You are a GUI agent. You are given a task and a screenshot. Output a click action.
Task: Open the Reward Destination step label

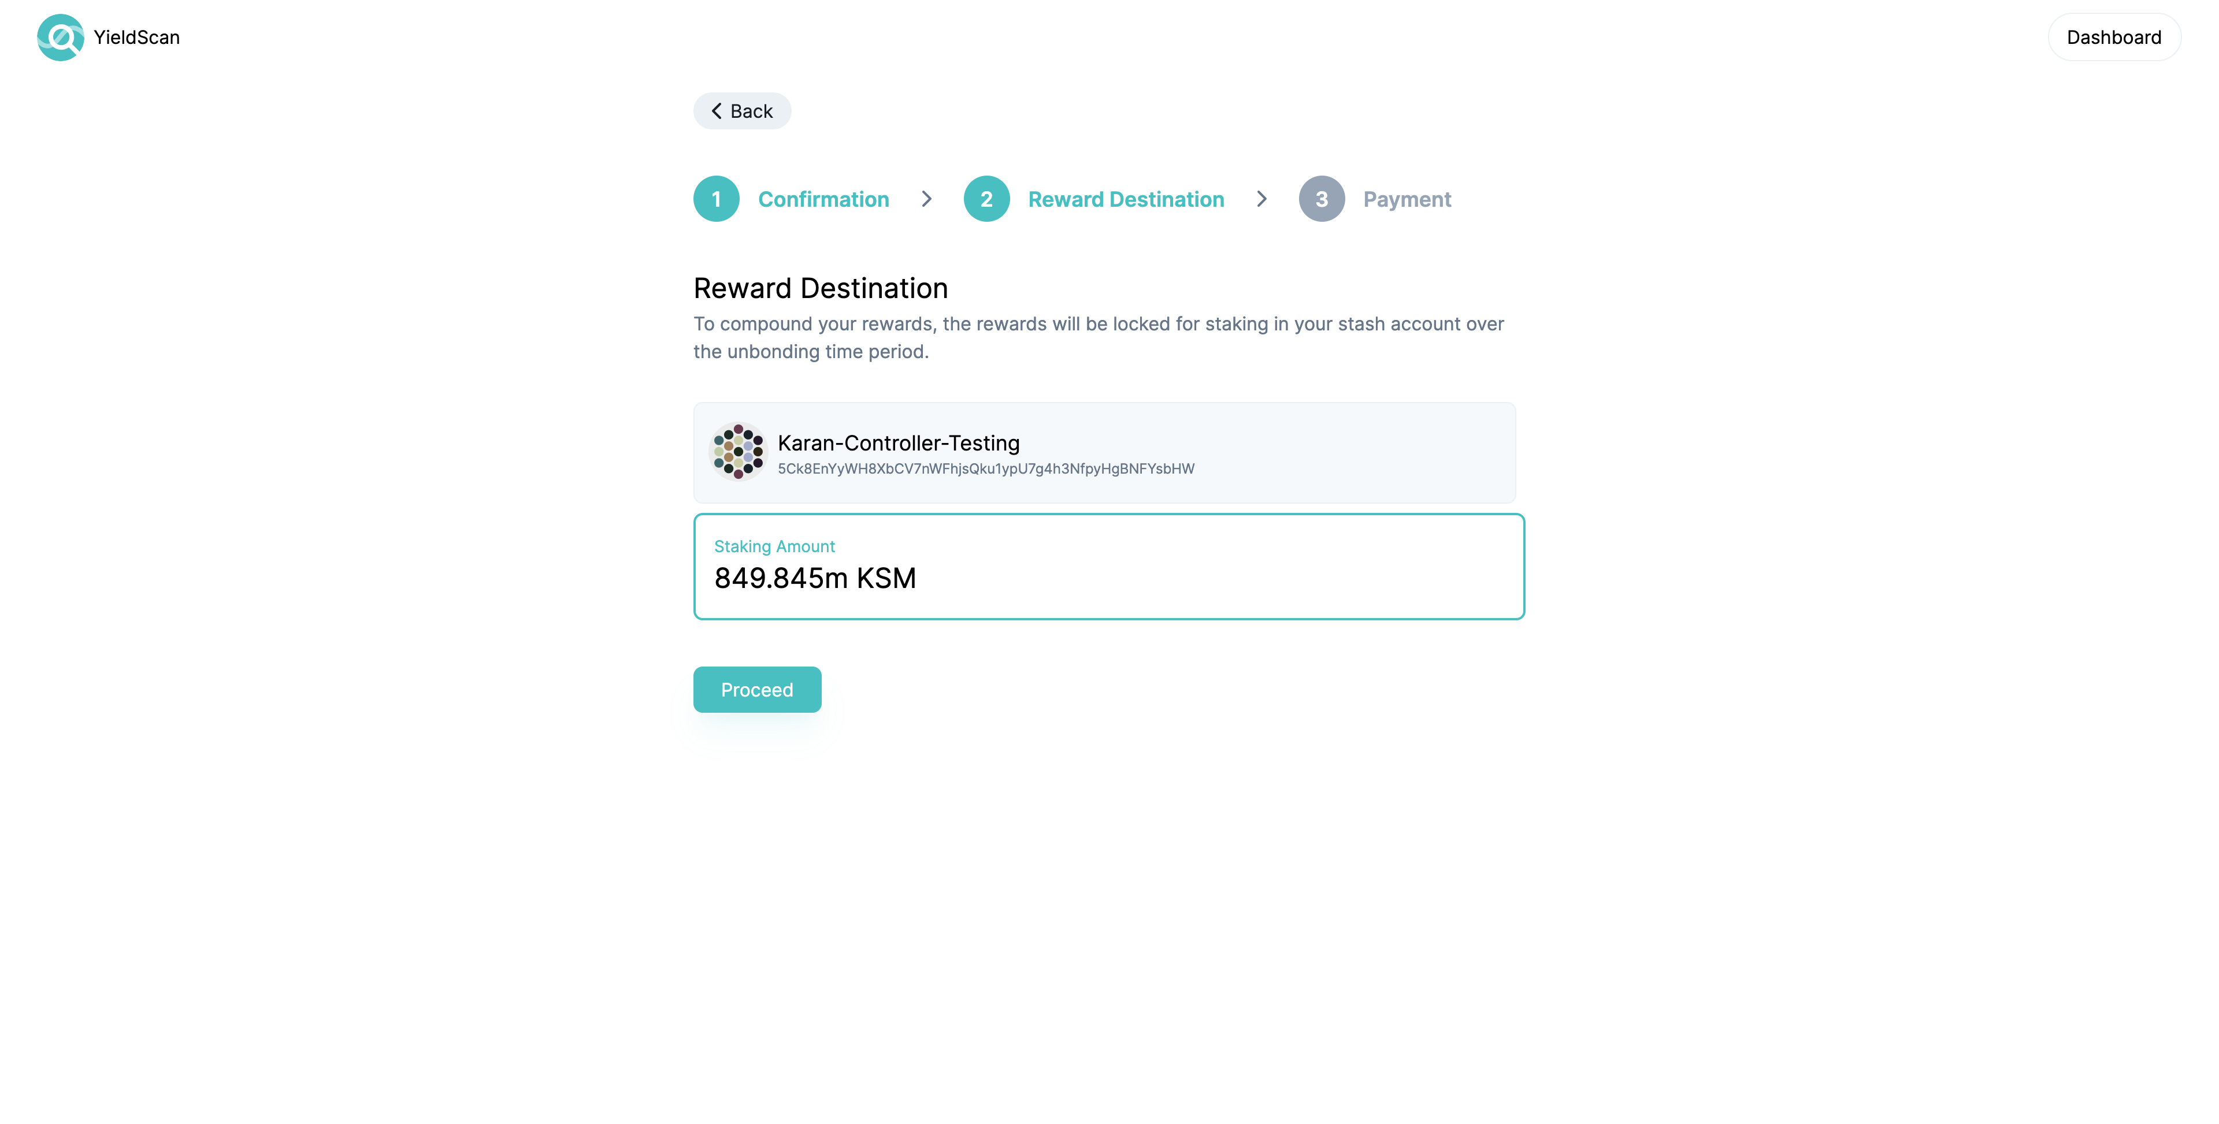1126,199
